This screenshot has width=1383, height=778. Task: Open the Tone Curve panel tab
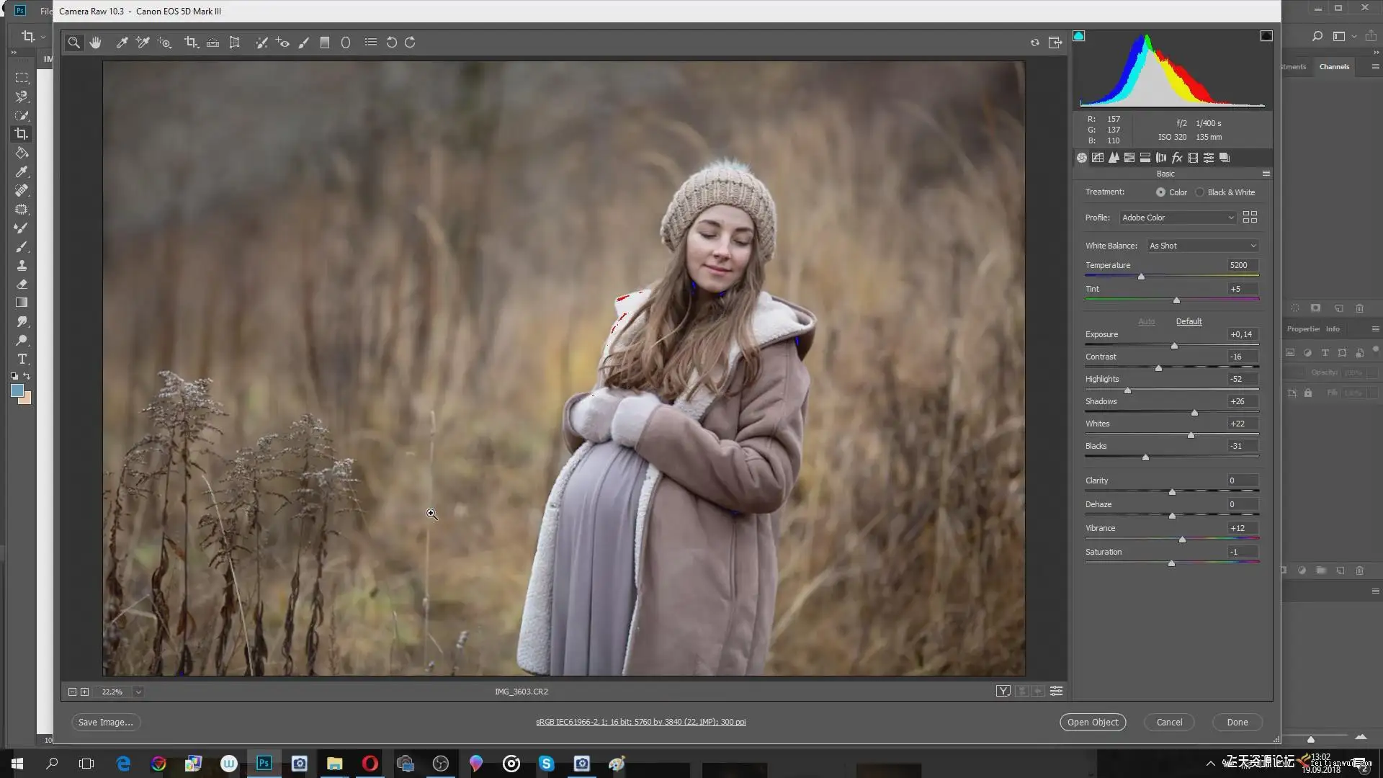coord(1098,158)
